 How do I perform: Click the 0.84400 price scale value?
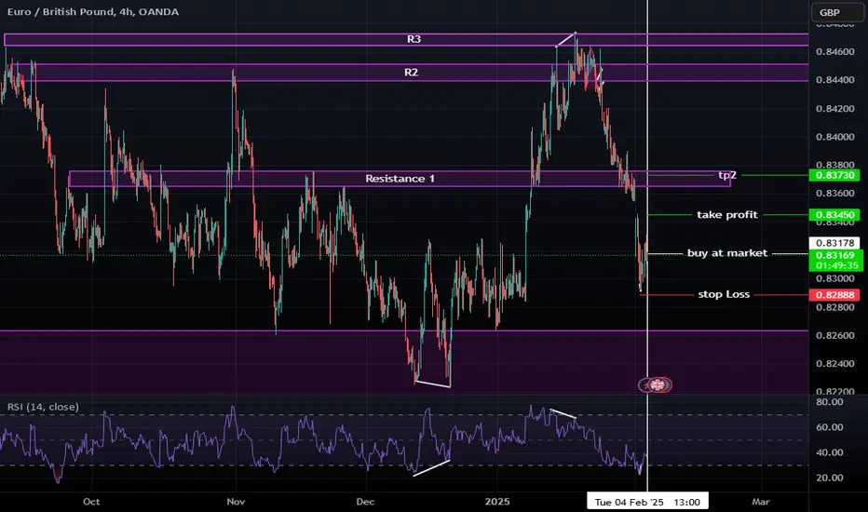coord(834,80)
